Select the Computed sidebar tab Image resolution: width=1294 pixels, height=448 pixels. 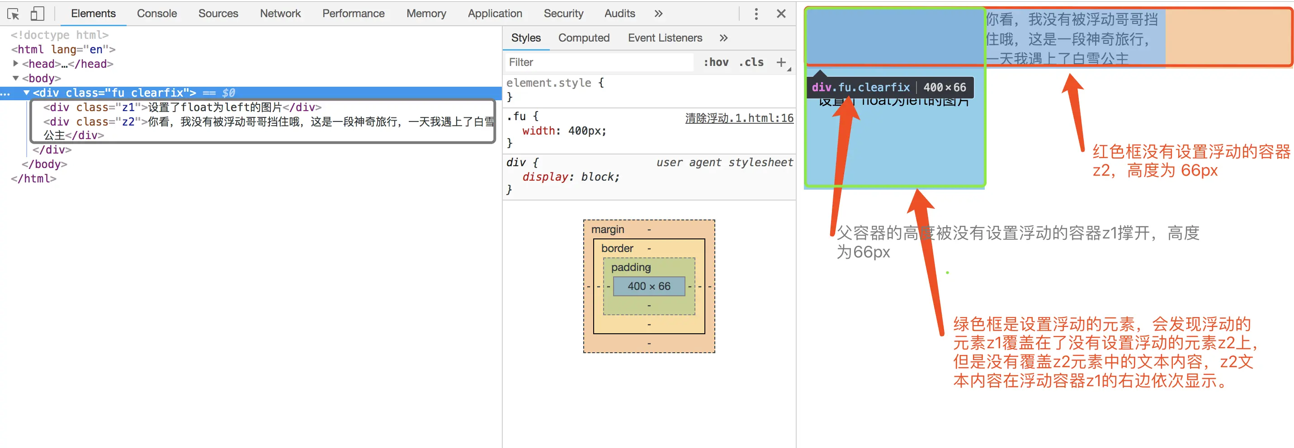point(584,38)
